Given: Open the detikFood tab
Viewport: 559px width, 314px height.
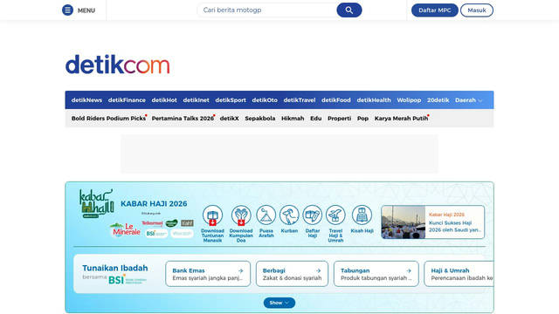Looking at the screenshot, I should 336,100.
